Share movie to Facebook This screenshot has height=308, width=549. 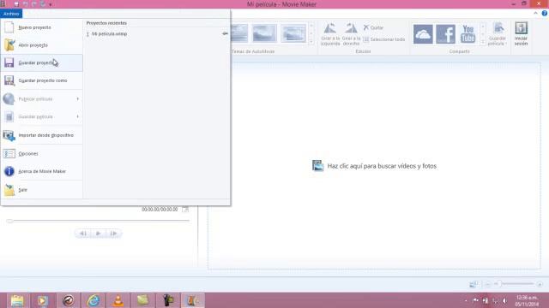(445, 34)
